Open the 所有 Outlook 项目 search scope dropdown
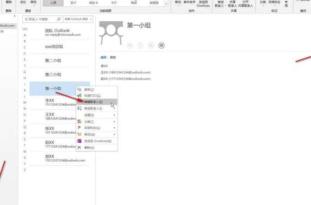 point(78,19)
